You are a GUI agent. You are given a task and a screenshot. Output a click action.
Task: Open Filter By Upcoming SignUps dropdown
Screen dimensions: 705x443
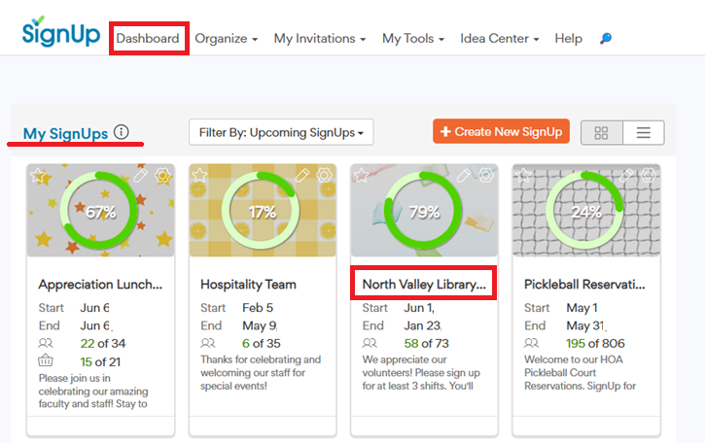click(x=281, y=132)
